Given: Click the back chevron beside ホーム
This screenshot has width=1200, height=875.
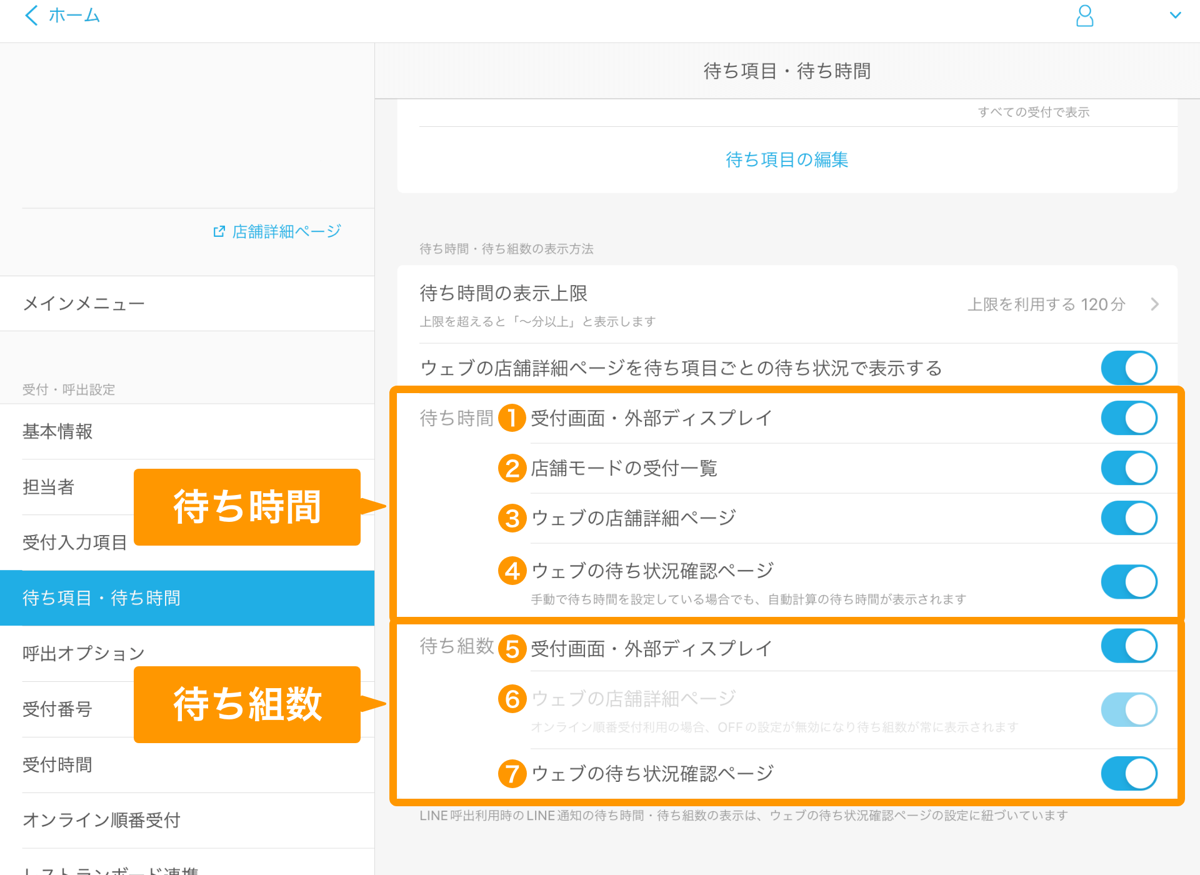Looking at the screenshot, I should (x=31, y=16).
